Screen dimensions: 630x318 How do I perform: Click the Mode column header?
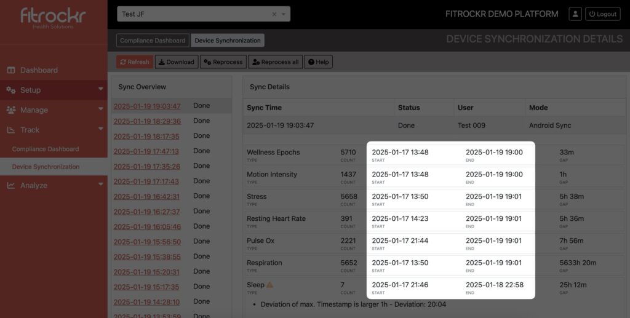coord(538,108)
